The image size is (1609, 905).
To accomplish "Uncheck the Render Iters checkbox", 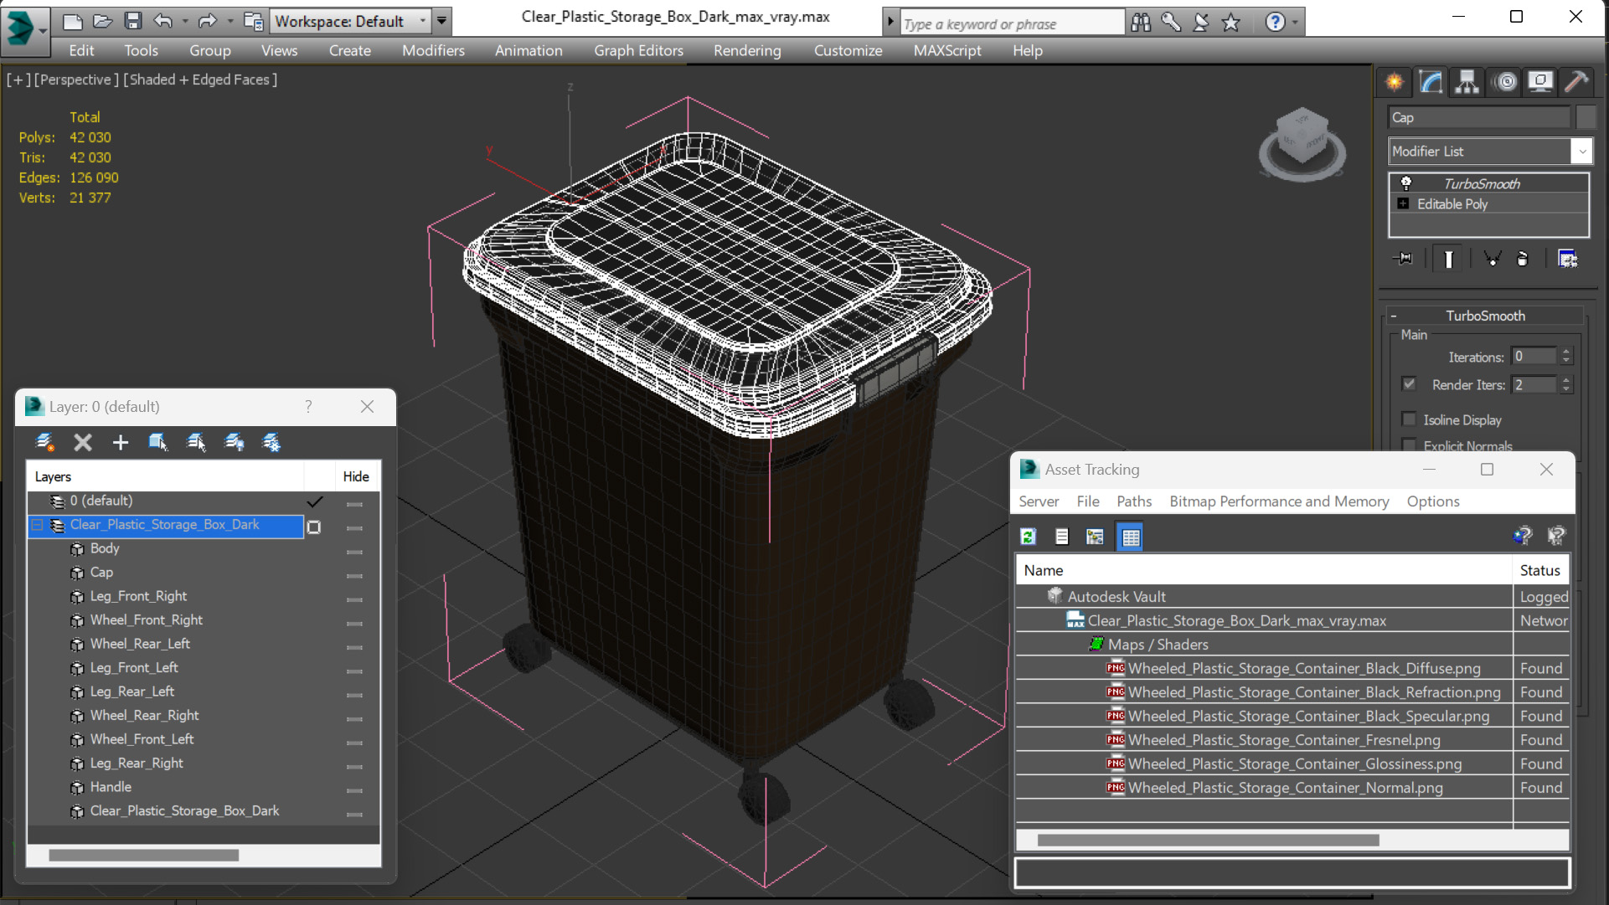I will coord(1409,384).
